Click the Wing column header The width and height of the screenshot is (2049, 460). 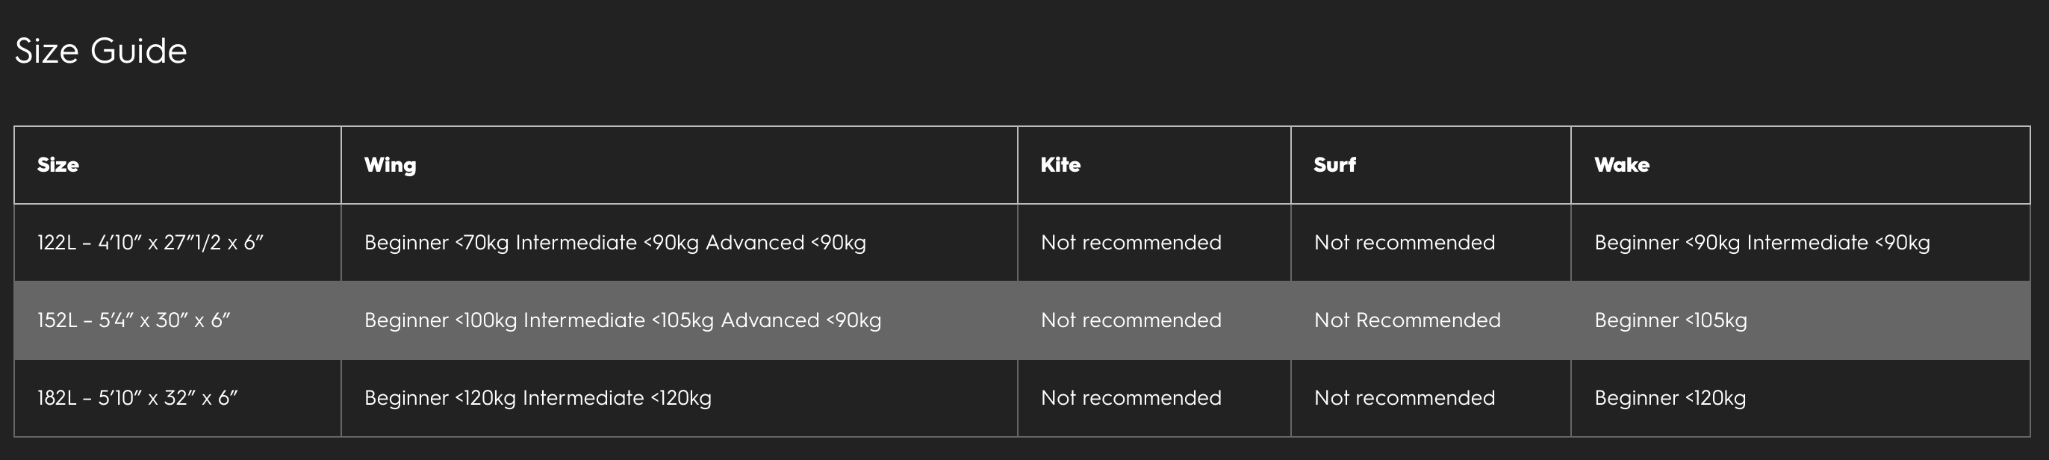(390, 165)
